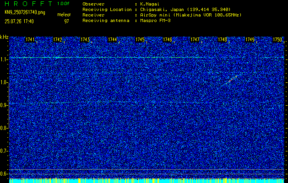Click the 1.0 frequency axis label

pos(4,83)
